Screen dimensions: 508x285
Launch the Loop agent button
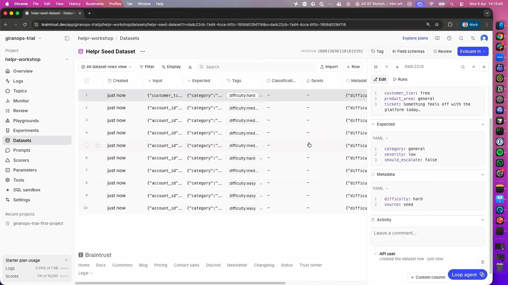pyautogui.click(x=468, y=275)
